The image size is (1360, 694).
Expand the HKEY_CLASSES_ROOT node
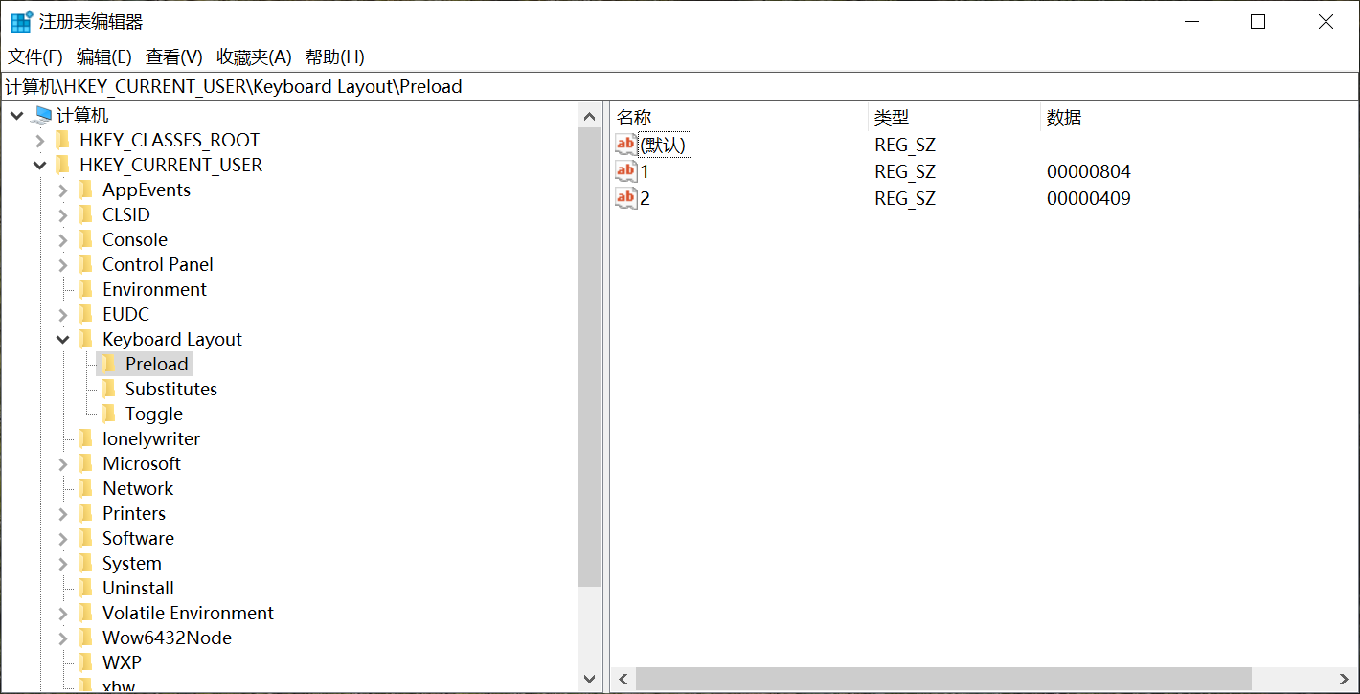point(39,141)
